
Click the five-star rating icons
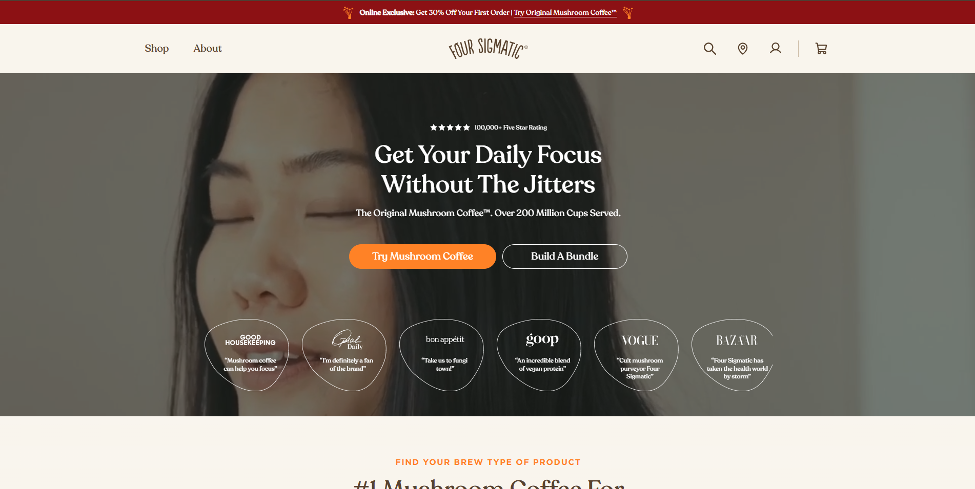point(450,127)
